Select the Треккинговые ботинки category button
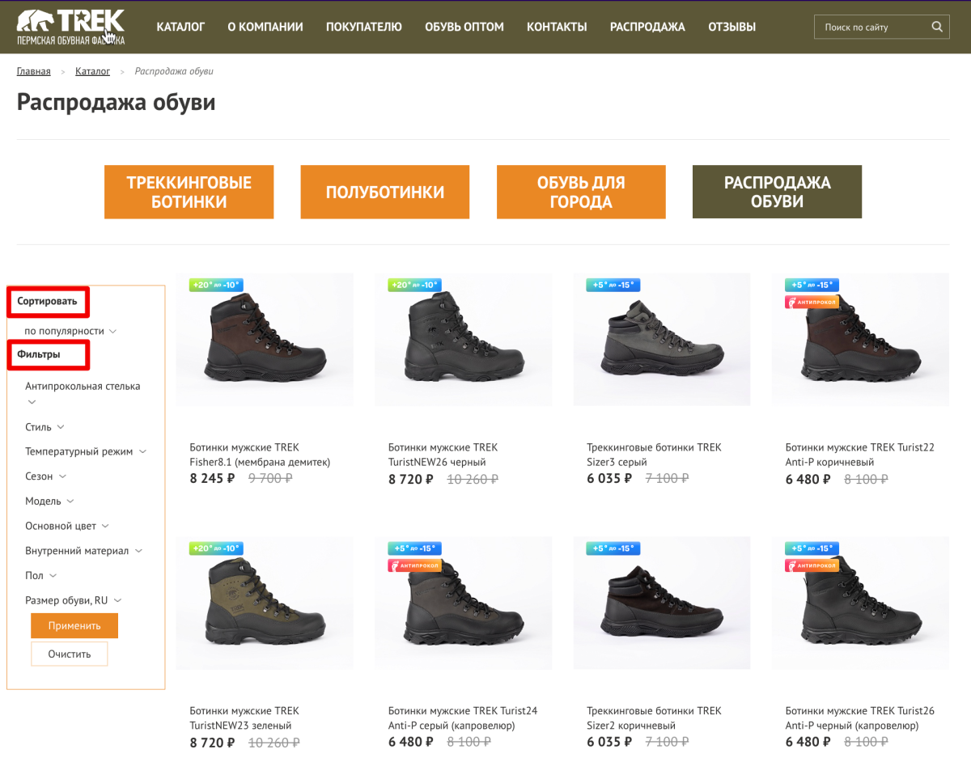The width and height of the screenshot is (971, 762). point(189,192)
